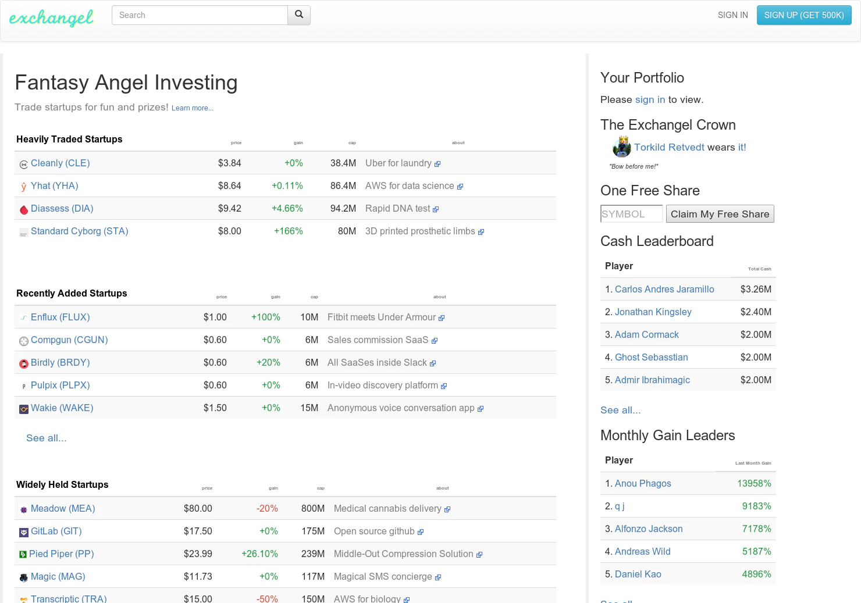Click the Cleanly startup logo icon
Screen dimensions: 861x603
(x=24, y=165)
